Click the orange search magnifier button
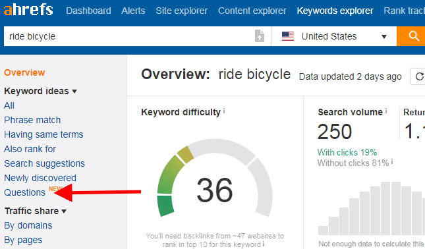Viewport: 425px width, 249px height. [412, 36]
